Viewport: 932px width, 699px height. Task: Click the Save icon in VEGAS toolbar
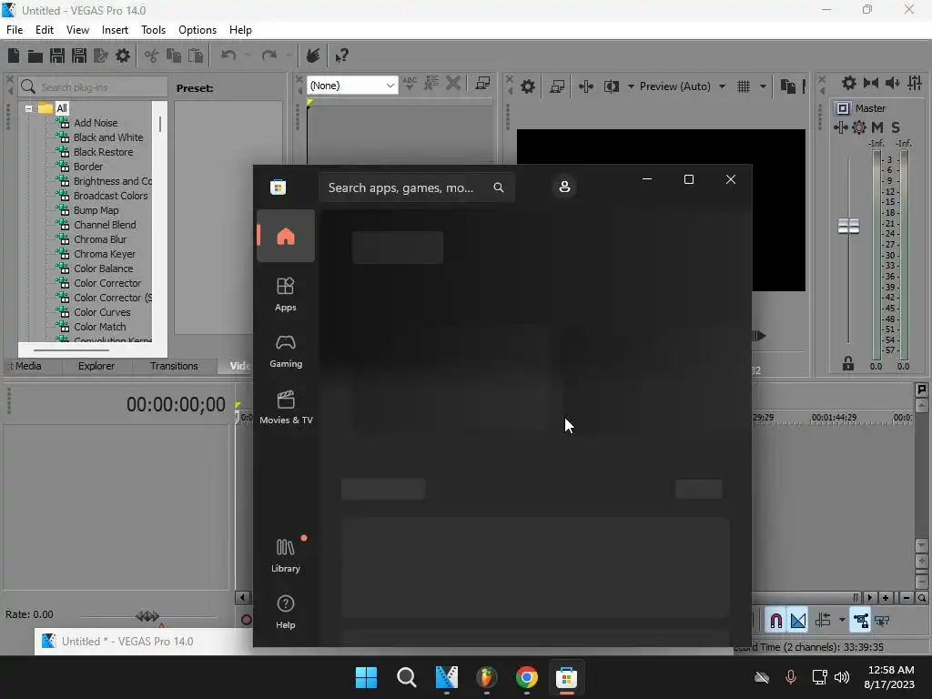tap(57, 56)
